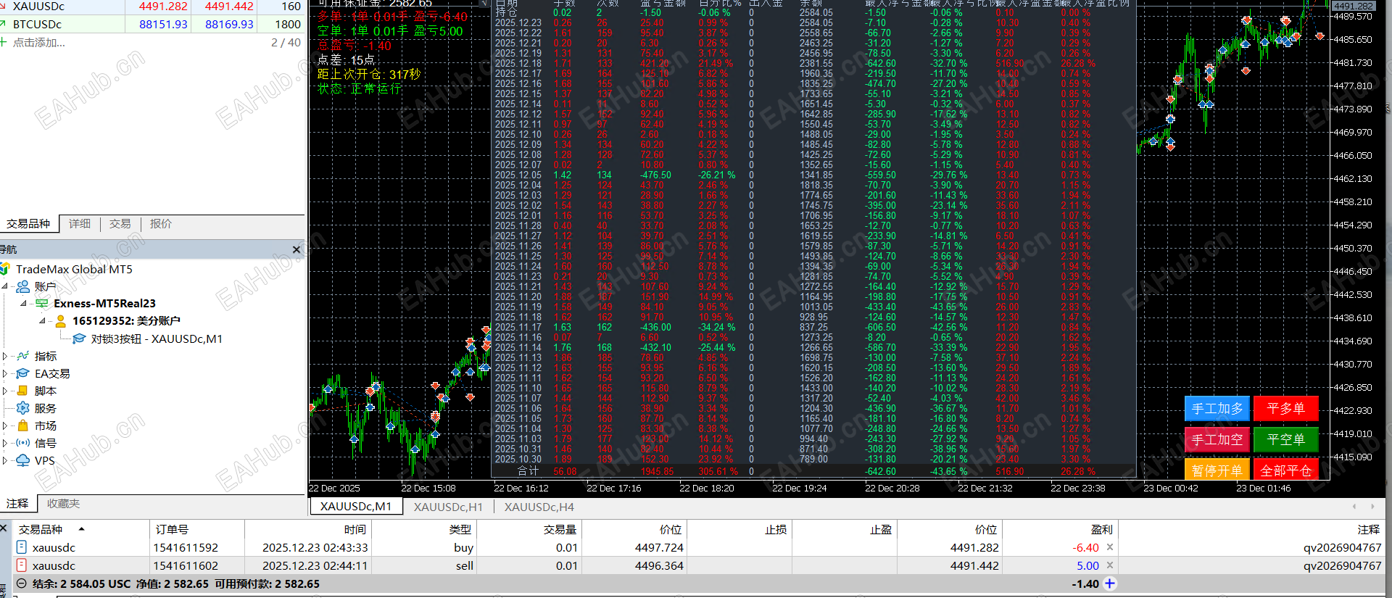Select order number 1541611602 cell
The height and width of the screenshot is (598, 1392).
[196, 565]
